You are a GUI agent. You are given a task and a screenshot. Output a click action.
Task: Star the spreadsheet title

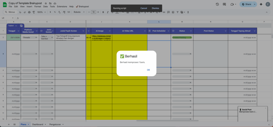coord(46,3)
